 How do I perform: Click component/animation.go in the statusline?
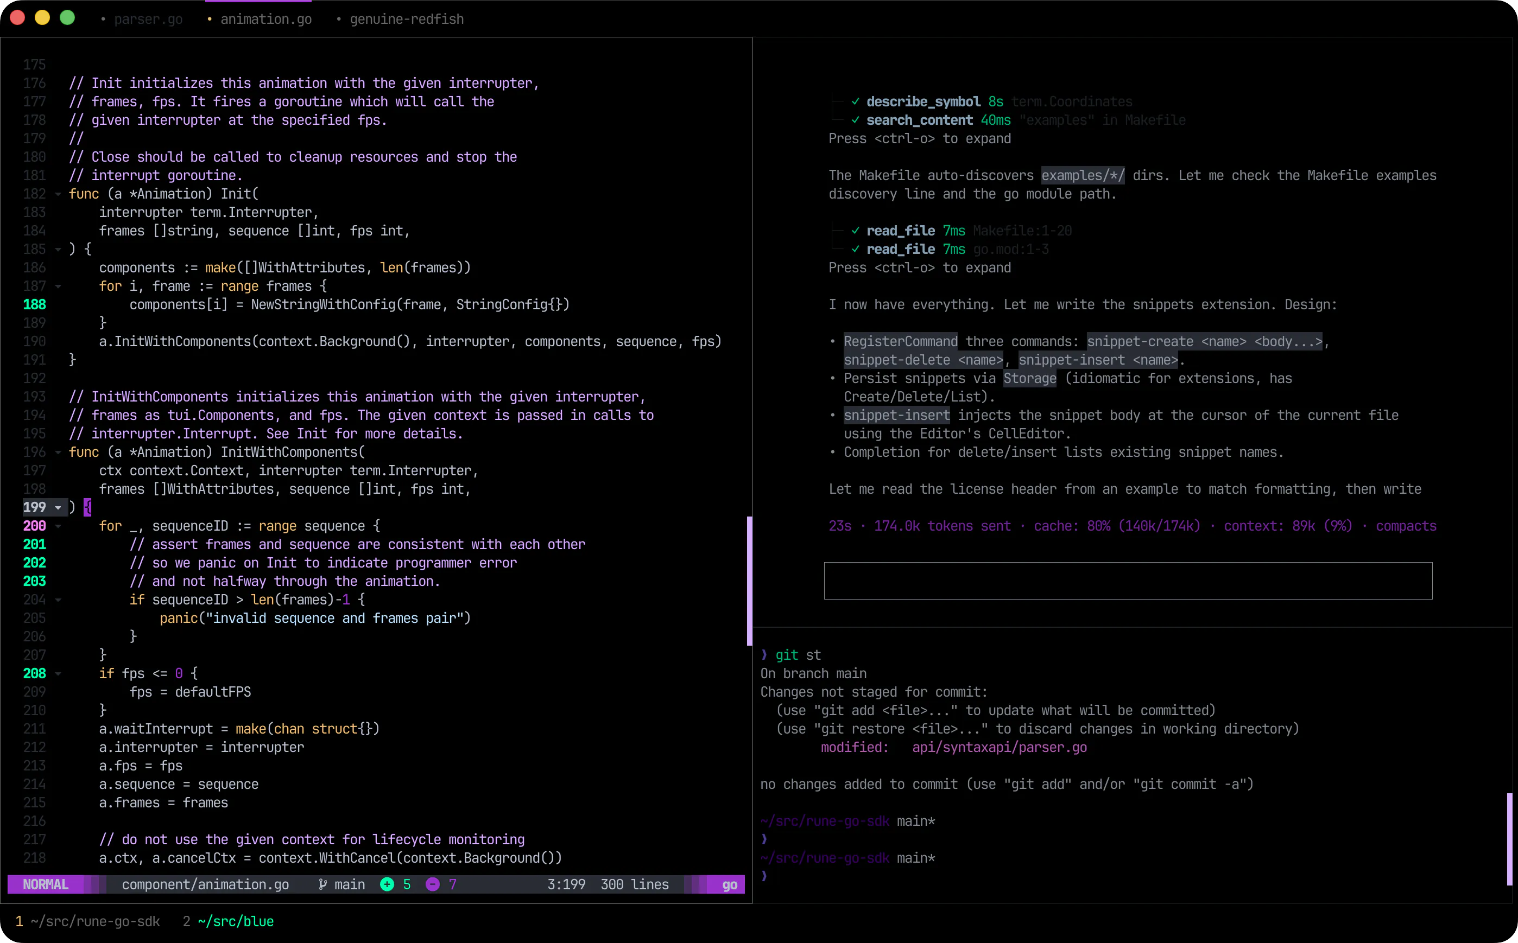[205, 884]
